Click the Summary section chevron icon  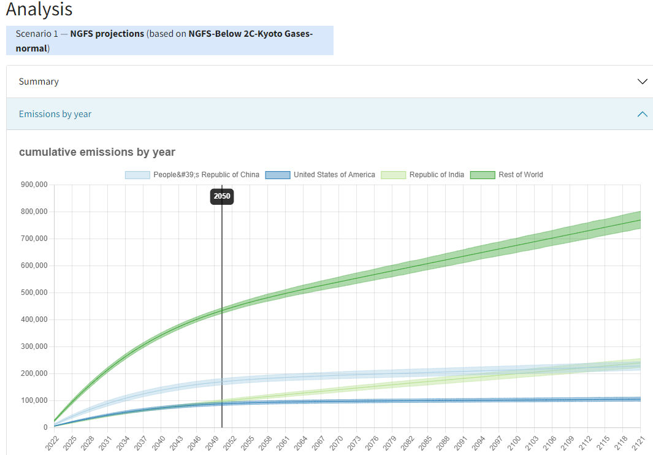pyautogui.click(x=643, y=81)
